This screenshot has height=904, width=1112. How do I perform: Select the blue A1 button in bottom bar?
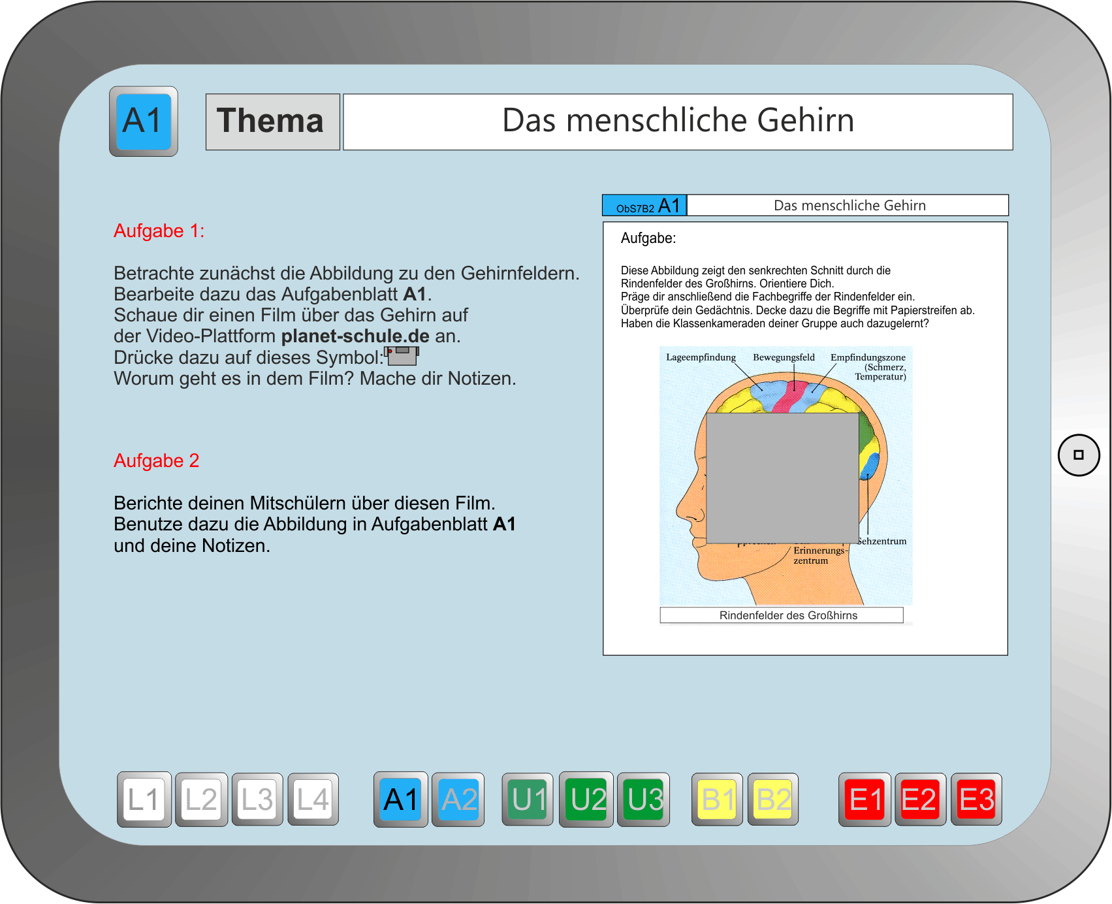[401, 799]
